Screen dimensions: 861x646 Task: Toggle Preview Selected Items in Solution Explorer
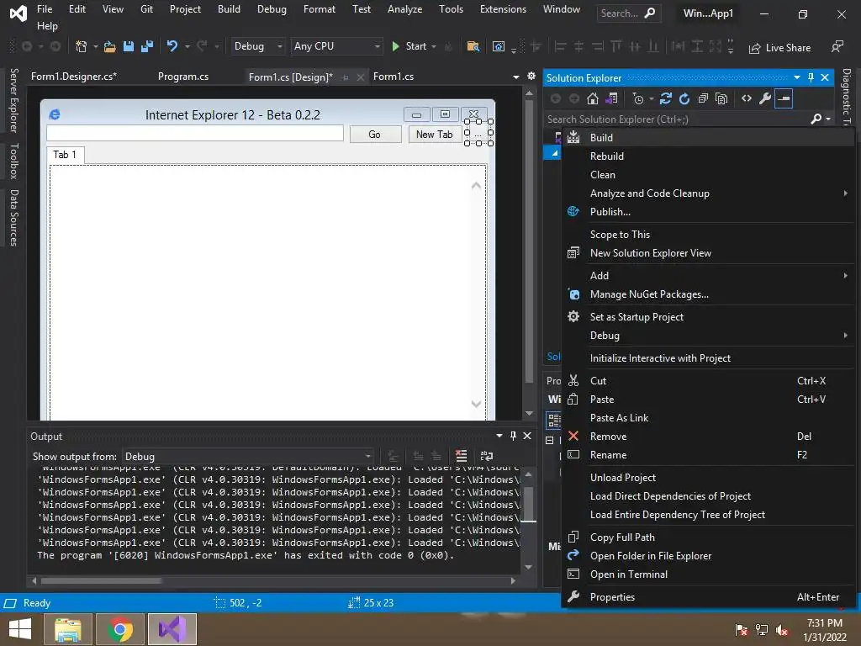click(784, 99)
